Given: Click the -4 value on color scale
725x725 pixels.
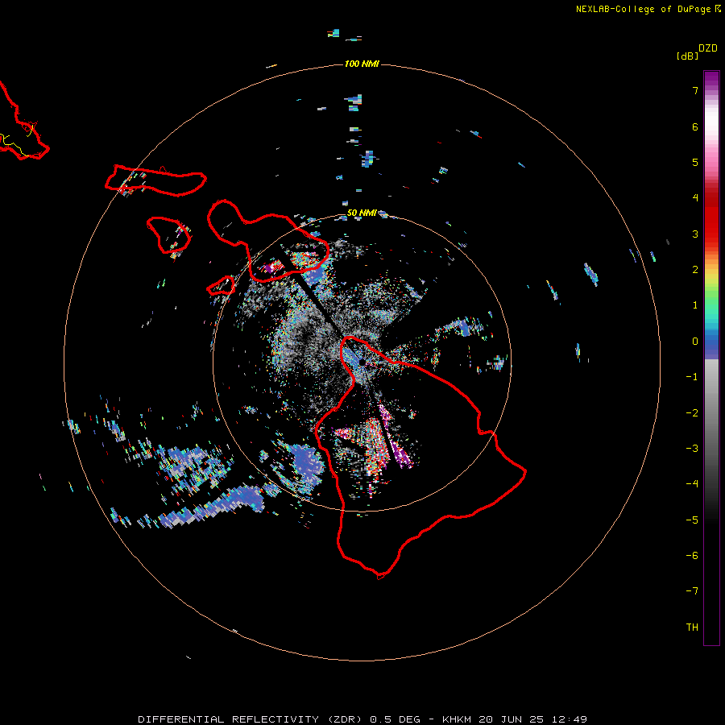Looking at the screenshot, I should (x=692, y=484).
